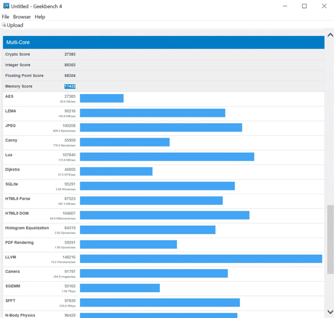This screenshot has height=318, width=334.
Task: Click the LLVM result bar
Action: pos(201,259)
